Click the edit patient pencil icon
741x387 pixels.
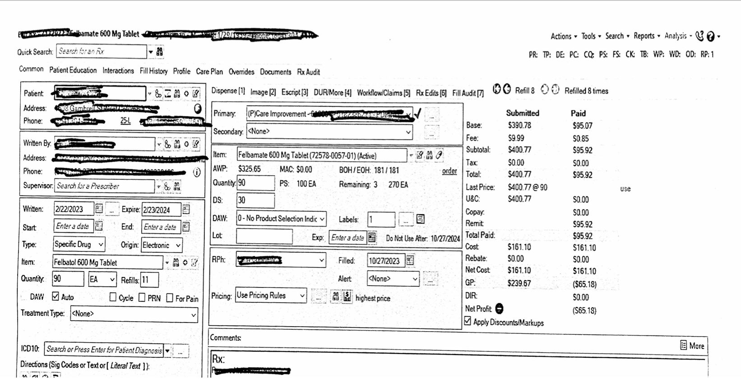tap(196, 94)
